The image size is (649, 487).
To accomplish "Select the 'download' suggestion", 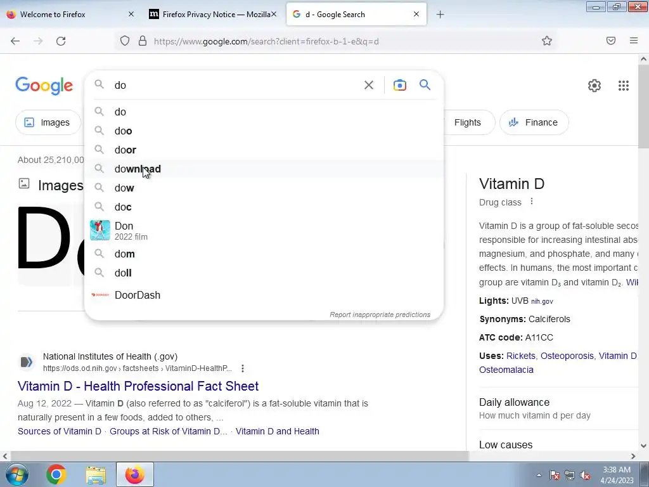I will 264,169.
